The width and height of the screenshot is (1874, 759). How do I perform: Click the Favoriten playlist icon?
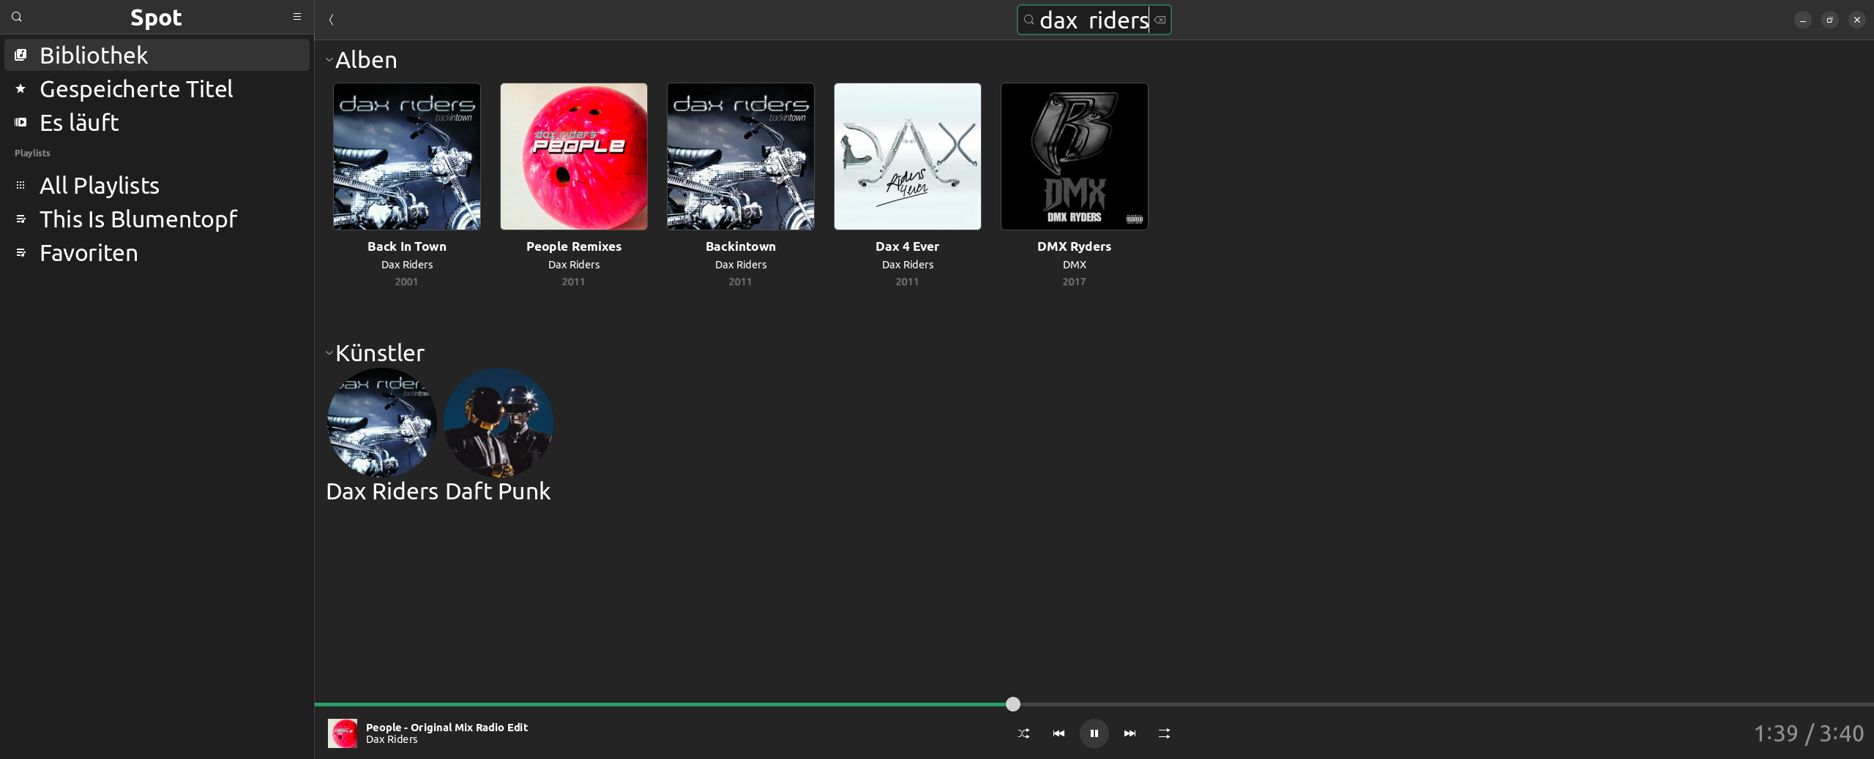tap(20, 252)
